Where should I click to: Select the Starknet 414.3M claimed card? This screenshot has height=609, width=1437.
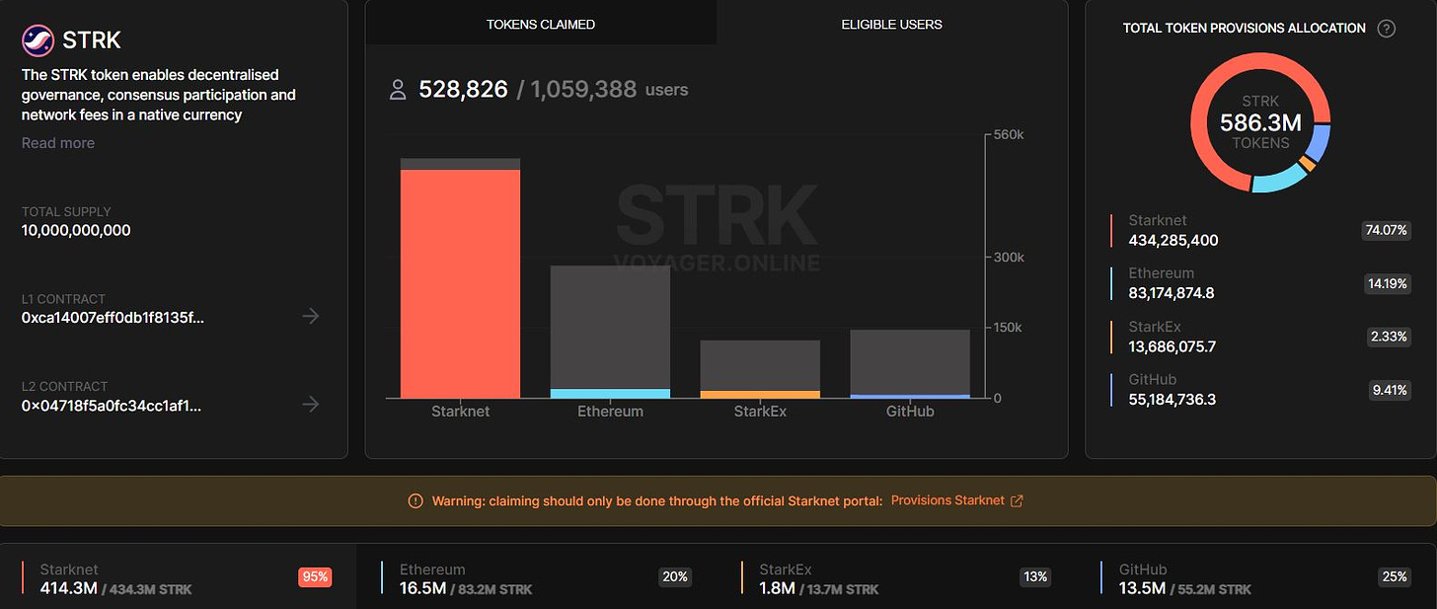click(x=178, y=579)
